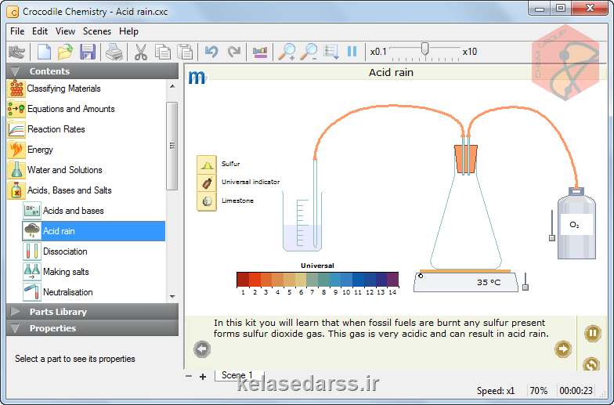Click the Speed: x1 status entry
614x405 pixels.
[495, 390]
